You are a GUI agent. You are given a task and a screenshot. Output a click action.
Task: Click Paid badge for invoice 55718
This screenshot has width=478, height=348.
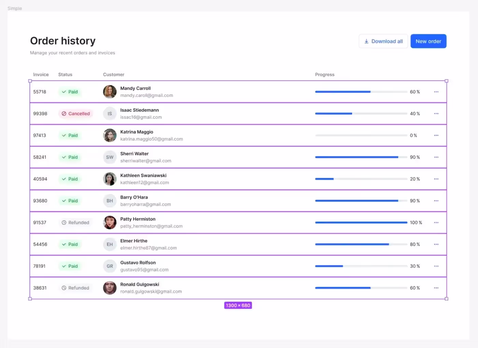tap(70, 92)
